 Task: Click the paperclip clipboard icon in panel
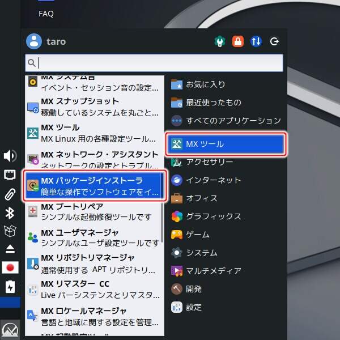click(x=10, y=194)
